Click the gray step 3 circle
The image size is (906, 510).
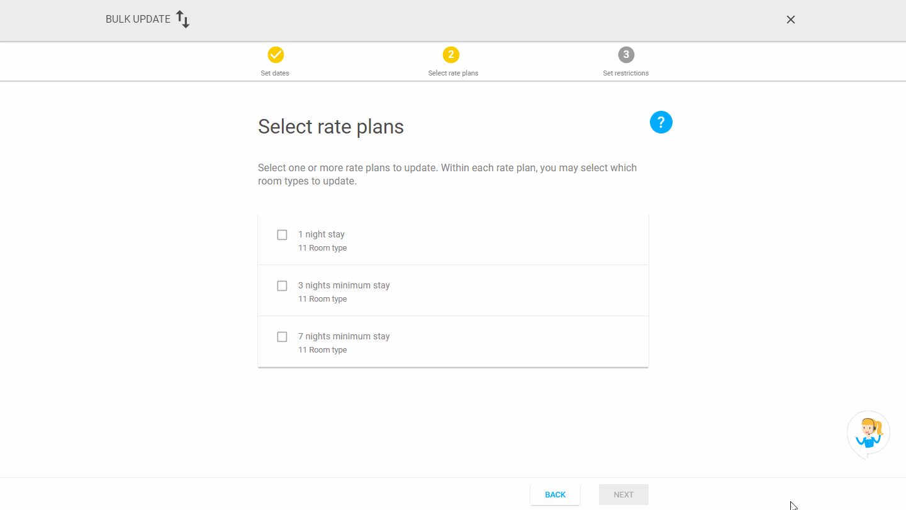click(626, 55)
